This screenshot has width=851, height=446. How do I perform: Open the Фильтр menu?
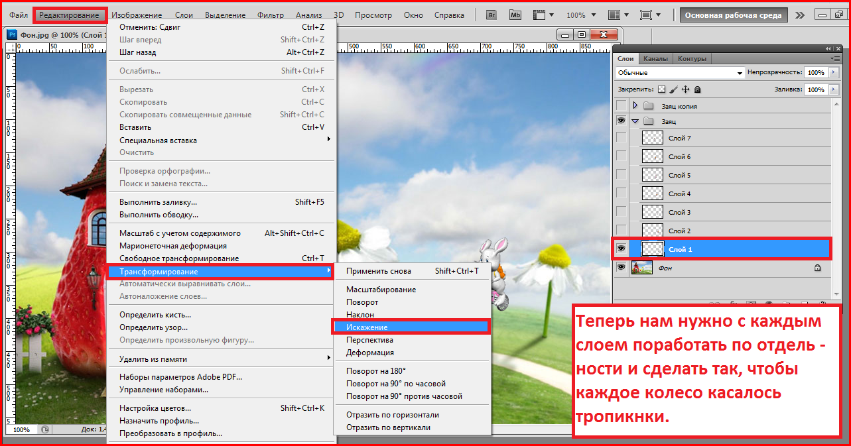click(x=270, y=15)
